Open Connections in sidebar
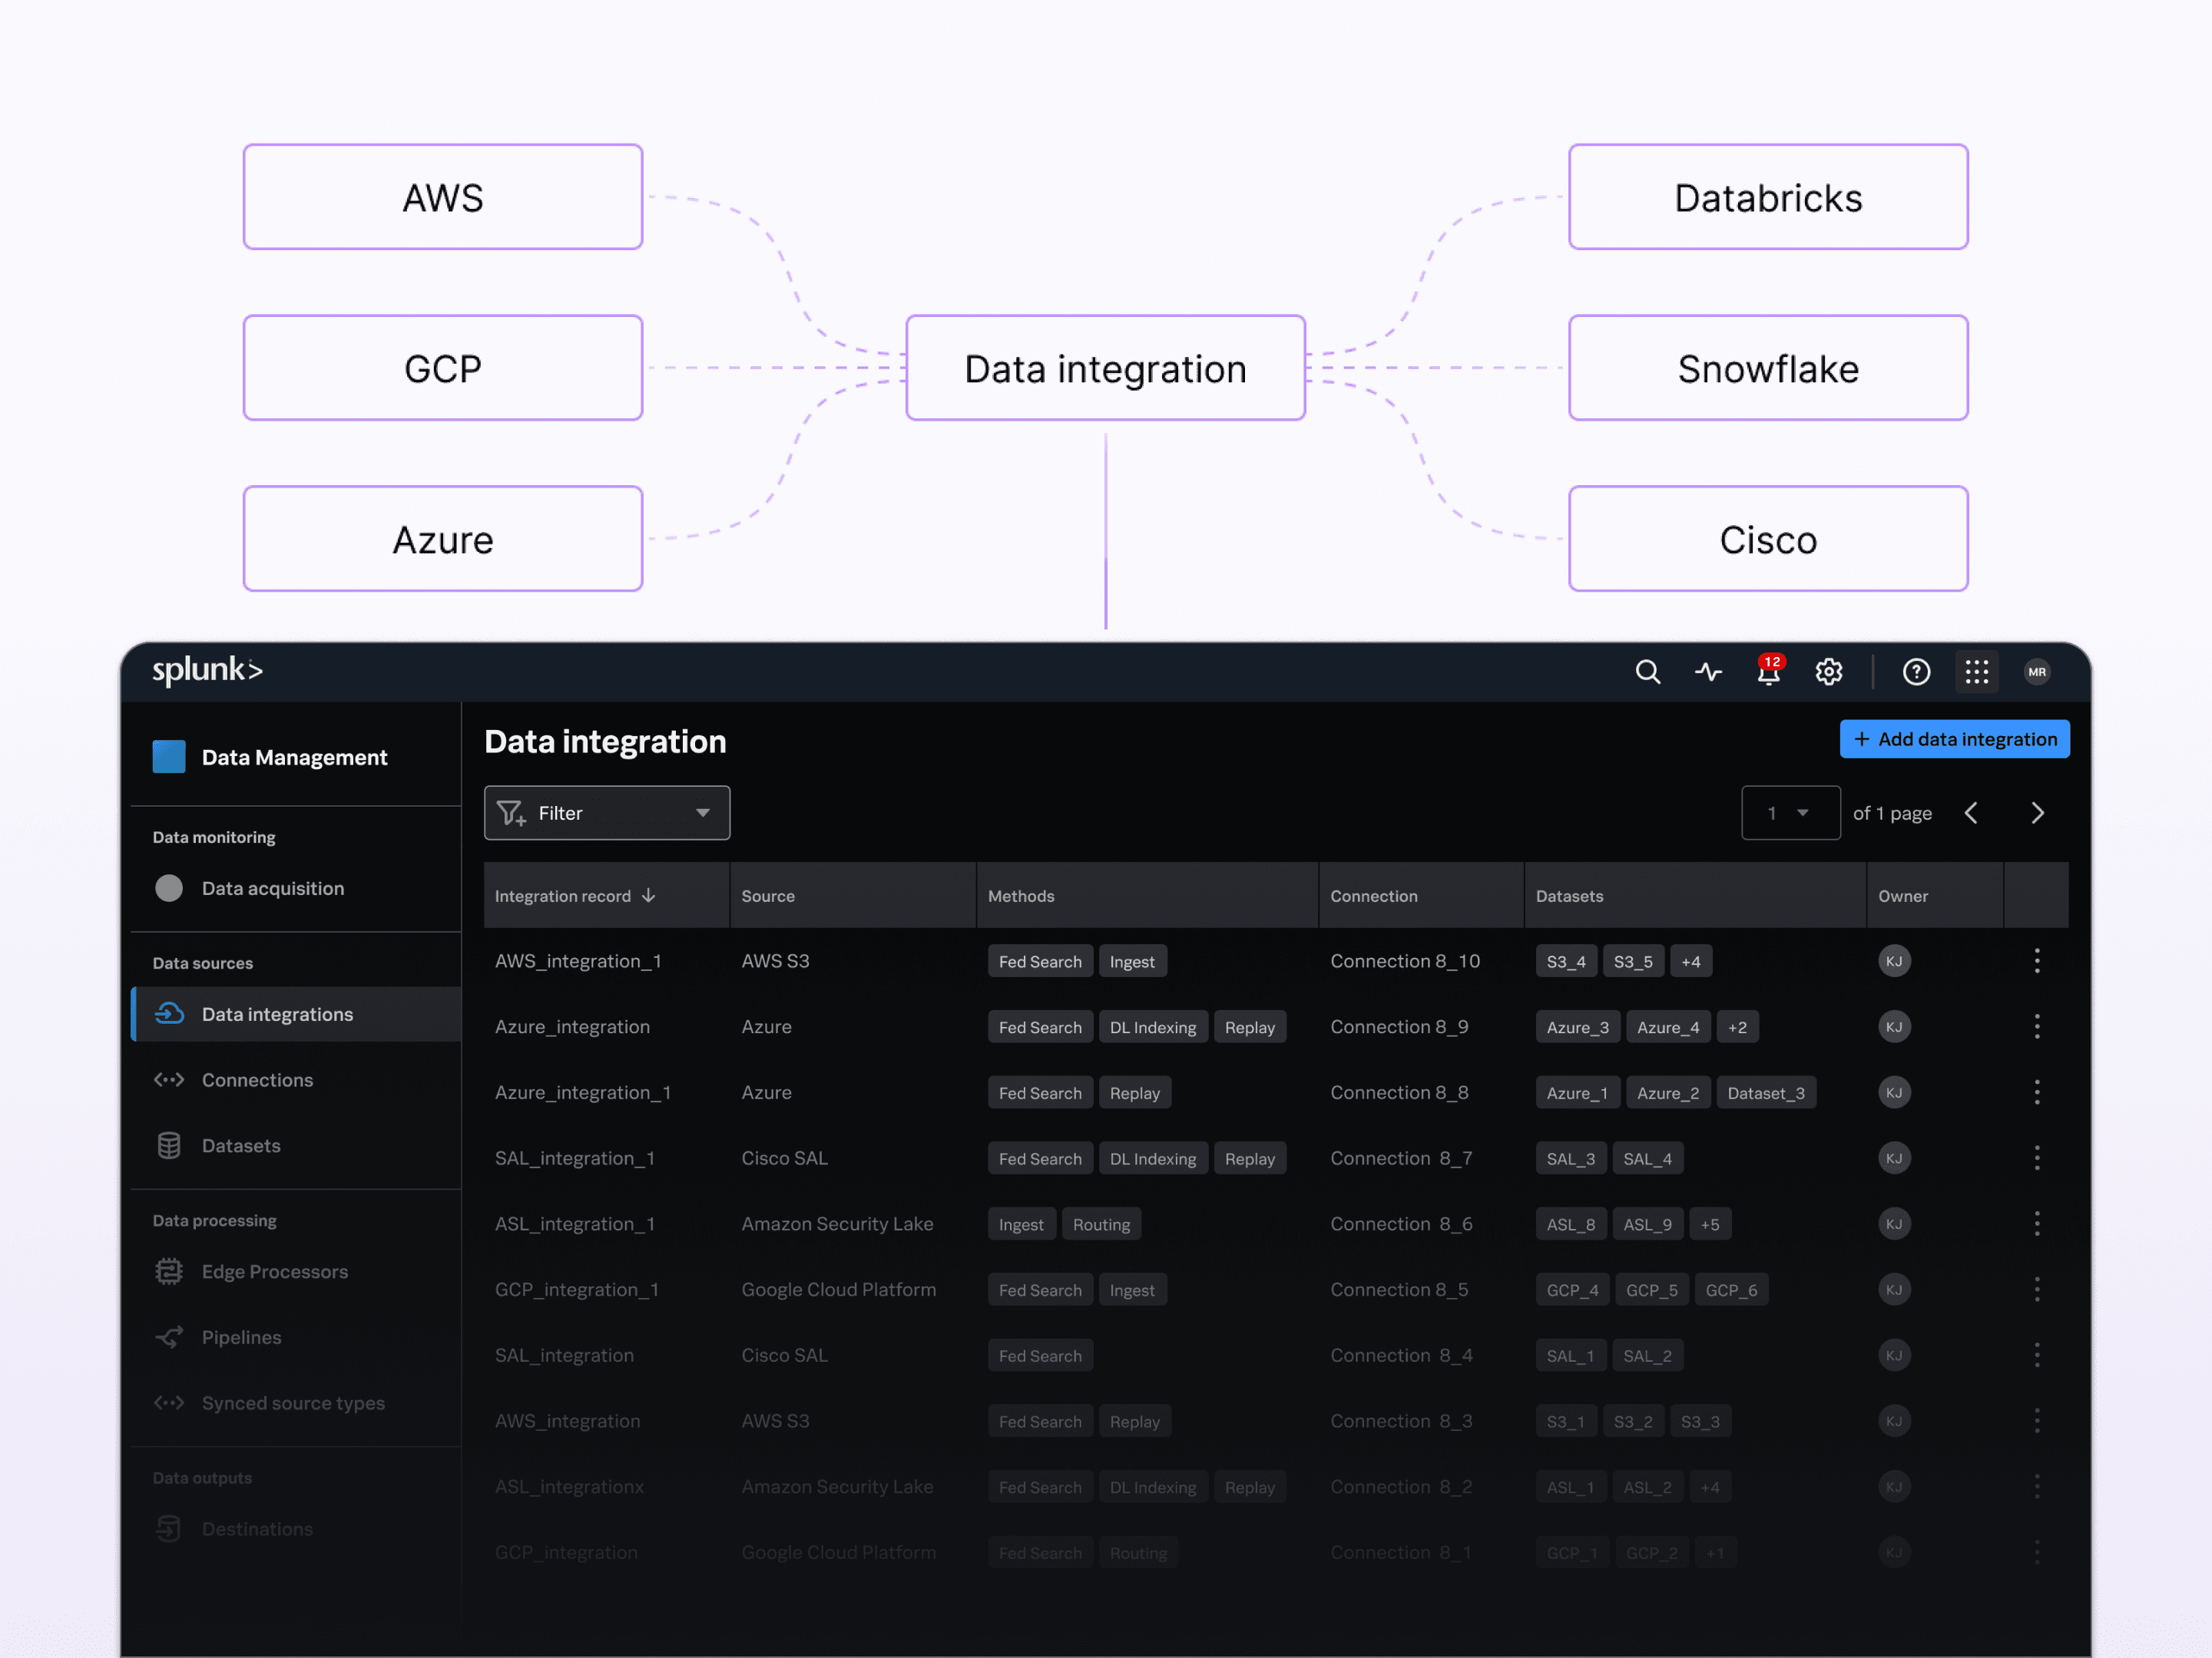The height and width of the screenshot is (1658, 2212). 257,1079
